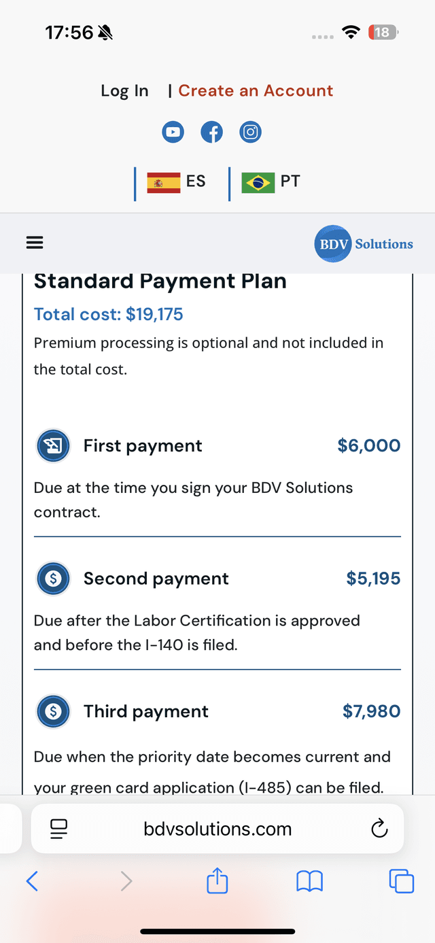Tap the Third payment dollar icon
The width and height of the screenshot is (435, 943).
pos(53,711)
